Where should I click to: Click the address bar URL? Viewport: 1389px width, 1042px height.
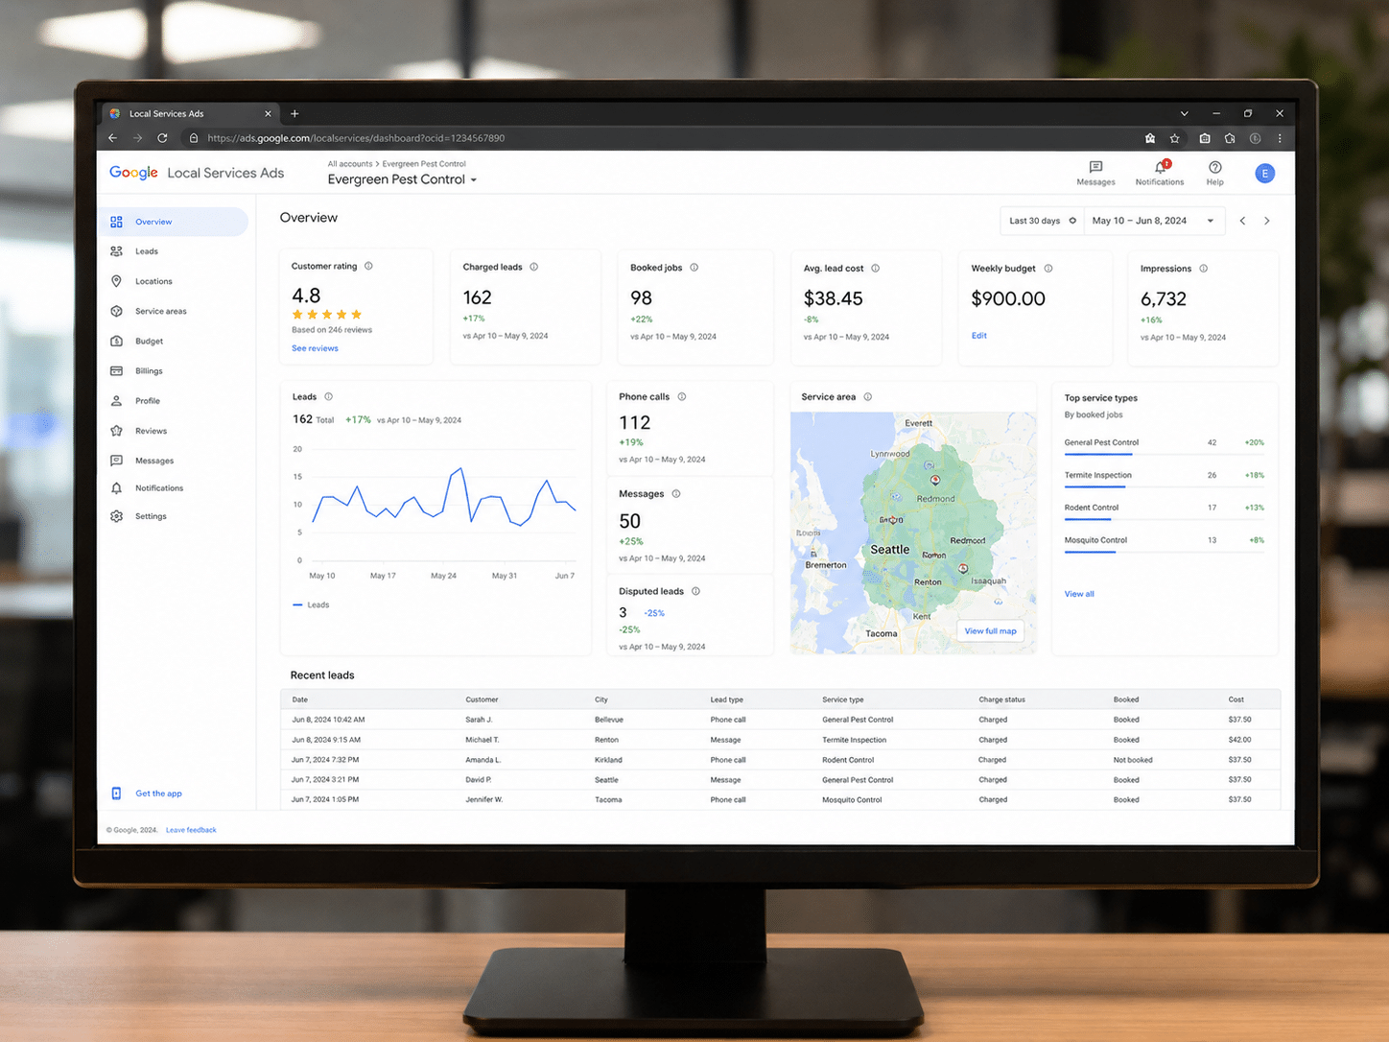click(x=356, y=138)
